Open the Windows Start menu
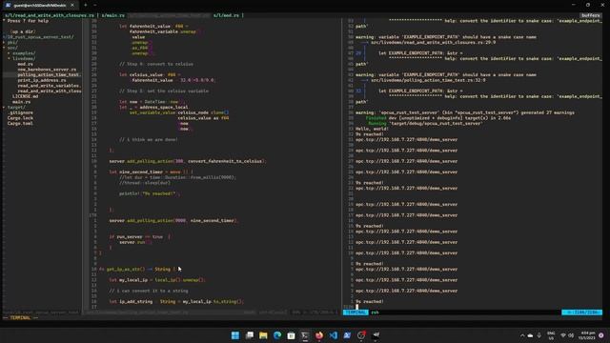Viewport: 610px width, 343px height. pos(235,335)
